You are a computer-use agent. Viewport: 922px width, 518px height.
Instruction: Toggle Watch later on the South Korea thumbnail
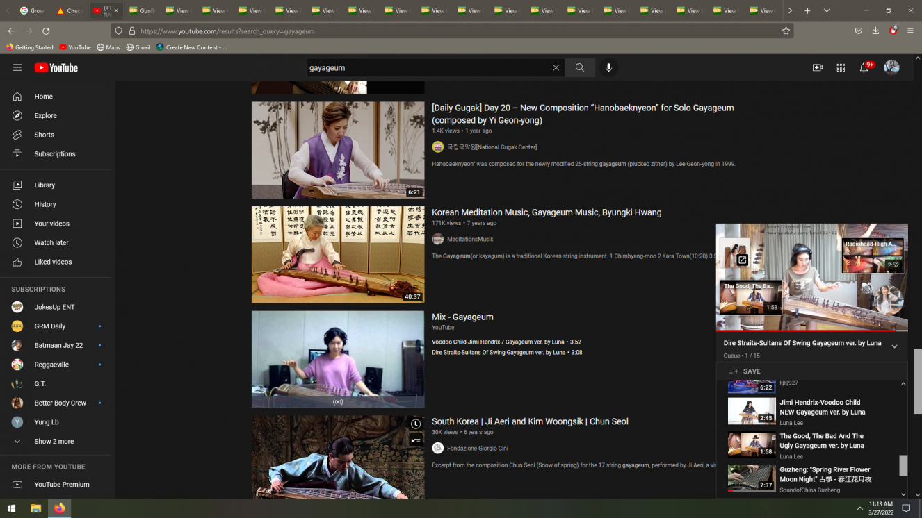(416, 424)
